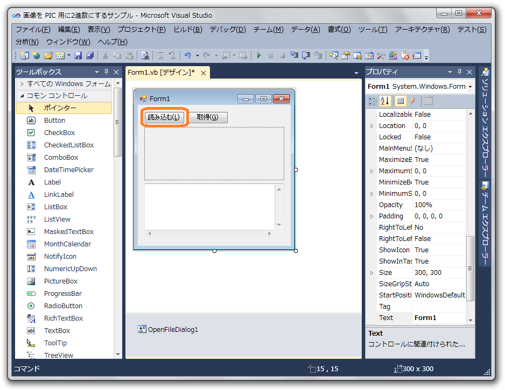Screen dimensions: 505x390
Task: Open the Add New Item dropdown arrow
Action: click(69, 55)
